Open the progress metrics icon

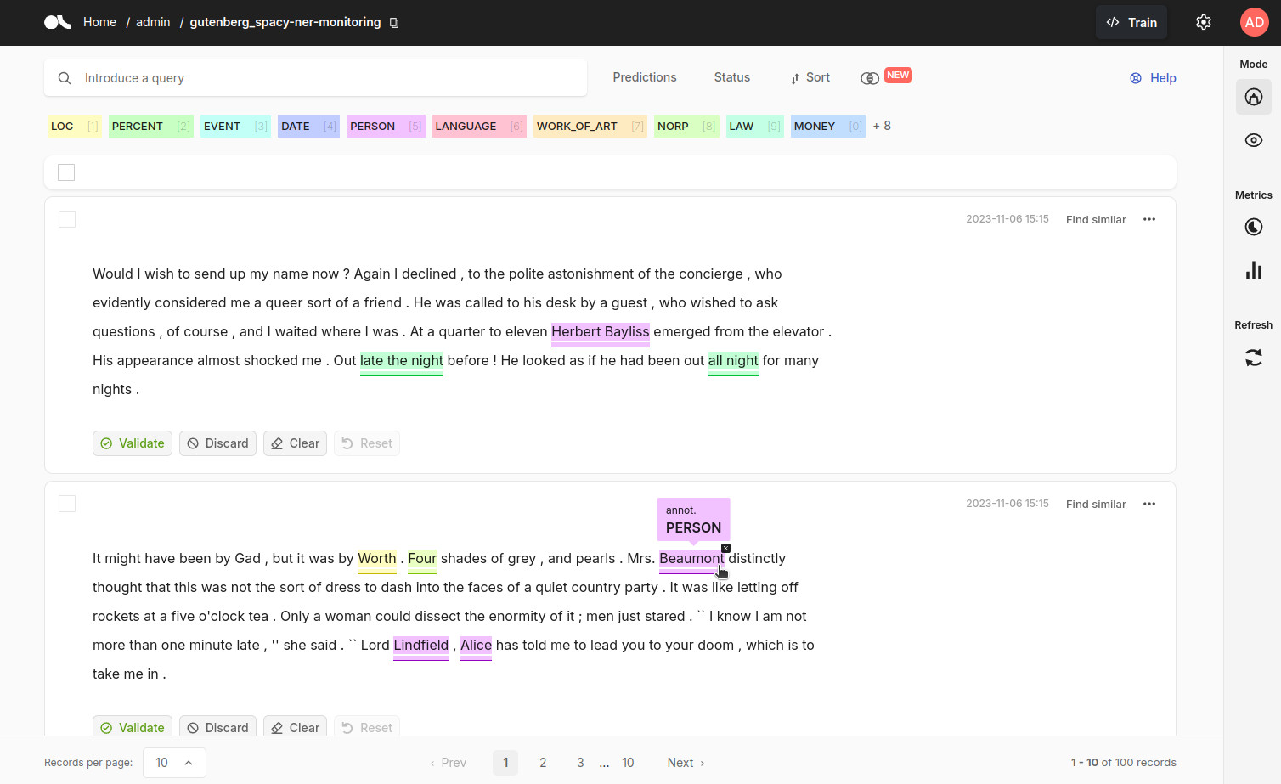1254,227
